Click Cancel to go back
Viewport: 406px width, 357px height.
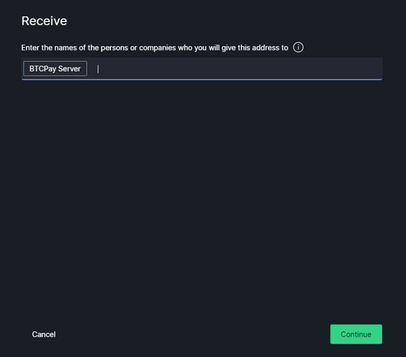44,334
